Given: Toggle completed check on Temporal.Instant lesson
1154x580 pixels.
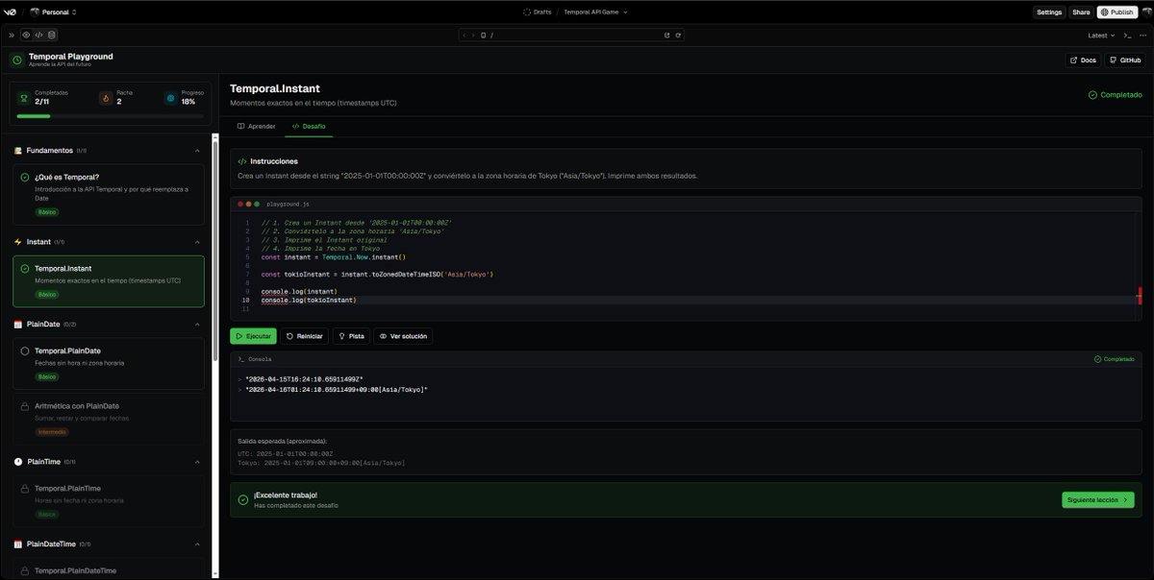Looking at the screenshot, I should 25,269.
